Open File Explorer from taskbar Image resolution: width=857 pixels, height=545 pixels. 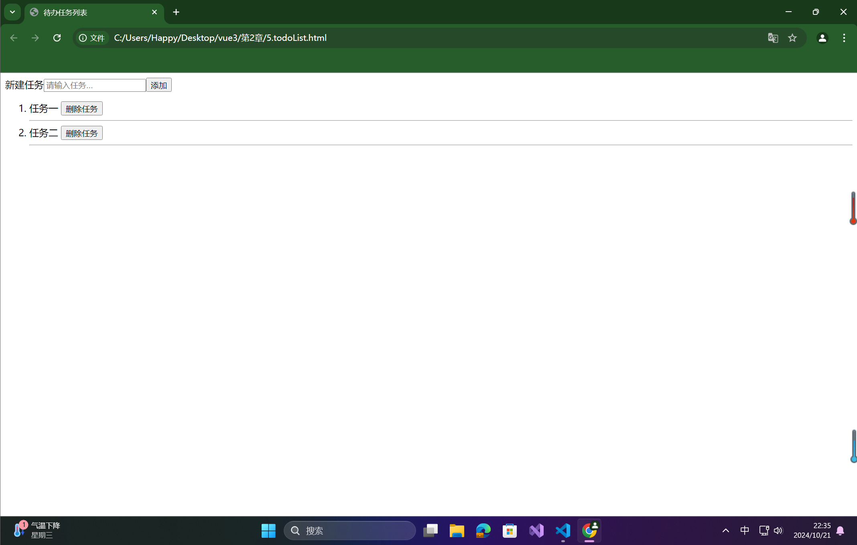(x=457, y=531)
